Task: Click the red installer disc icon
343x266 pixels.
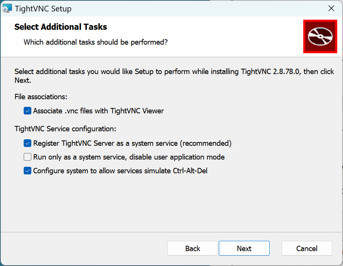Action: click(x=320, y=36)
